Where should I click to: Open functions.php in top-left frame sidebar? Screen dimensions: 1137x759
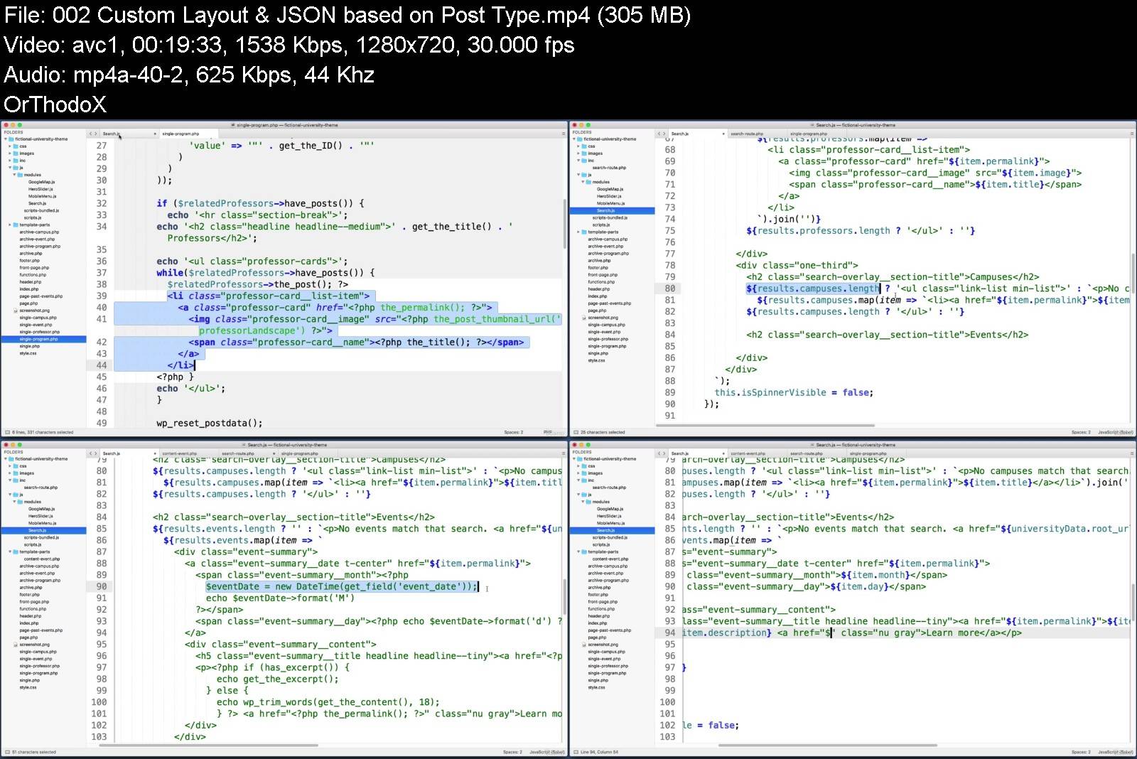click(x=33, y=274)
